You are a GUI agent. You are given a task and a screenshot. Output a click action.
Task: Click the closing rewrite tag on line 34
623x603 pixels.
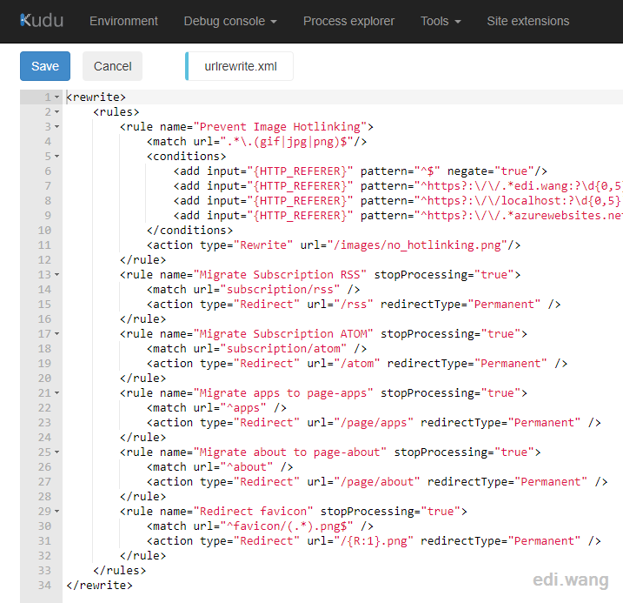click(x=99, y=586)
